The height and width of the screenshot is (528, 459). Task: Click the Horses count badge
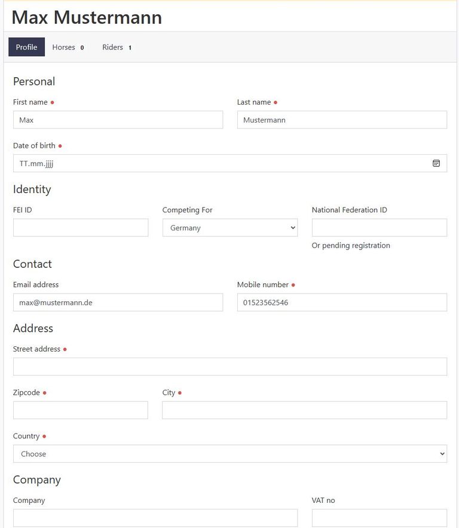pos(82,48)
